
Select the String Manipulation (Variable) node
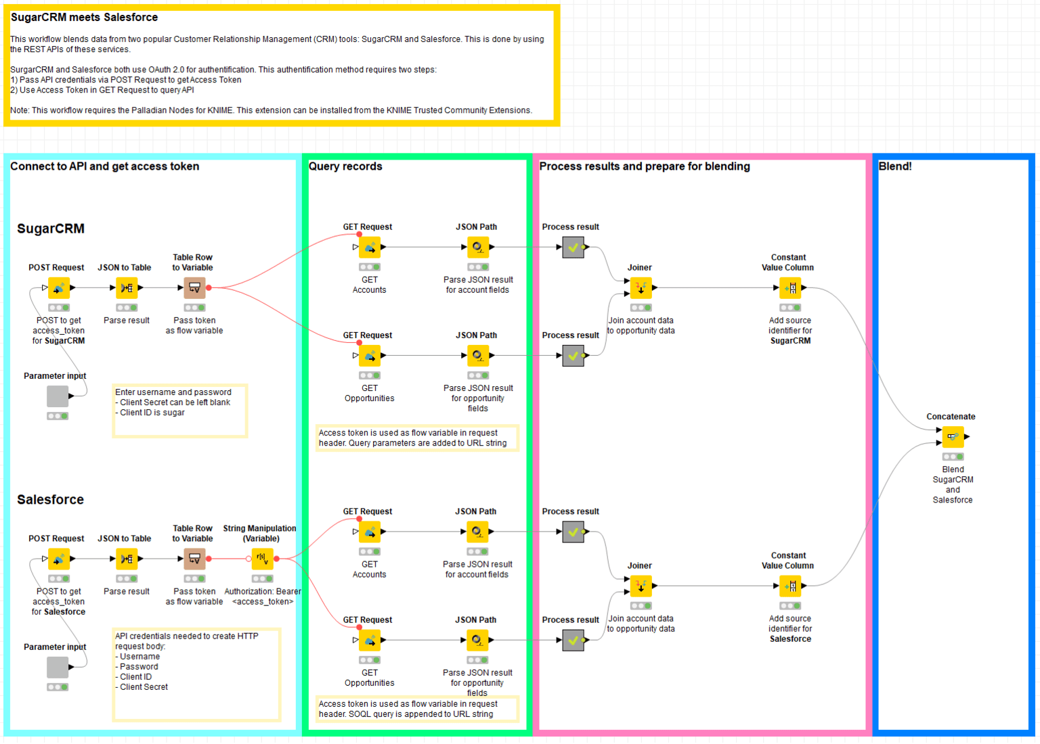pos(262,559)
